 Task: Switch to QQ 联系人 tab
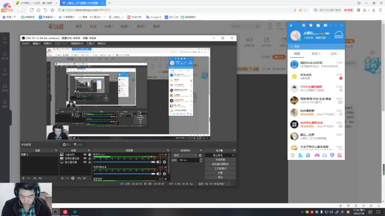click(316, 54)
